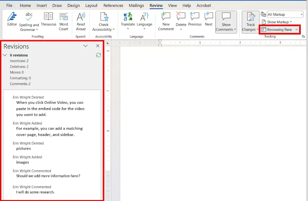Click the Reviewing Pane button
308x201 pixels.
tap(277, 30)
